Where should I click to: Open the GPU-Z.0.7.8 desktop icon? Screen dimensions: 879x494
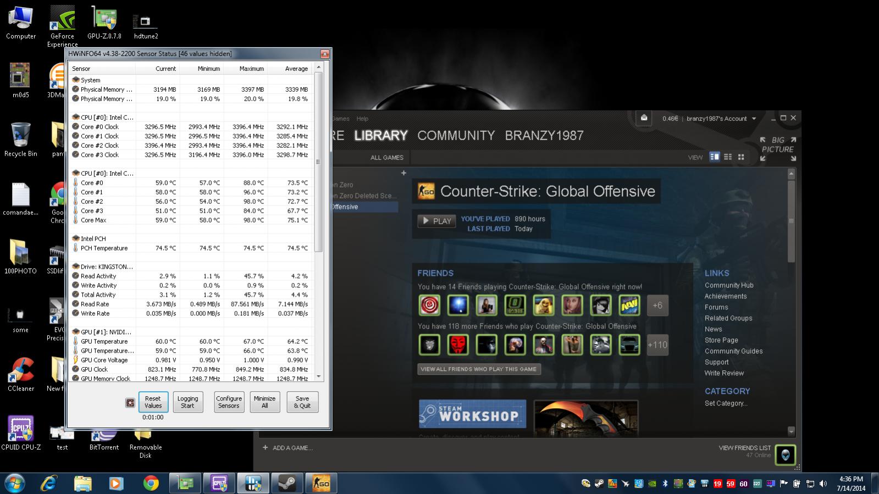tap(104, 23)
